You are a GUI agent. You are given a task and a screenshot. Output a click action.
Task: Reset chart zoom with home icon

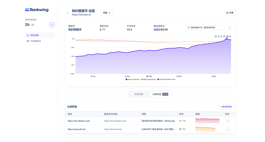click(x=227, y=36)
